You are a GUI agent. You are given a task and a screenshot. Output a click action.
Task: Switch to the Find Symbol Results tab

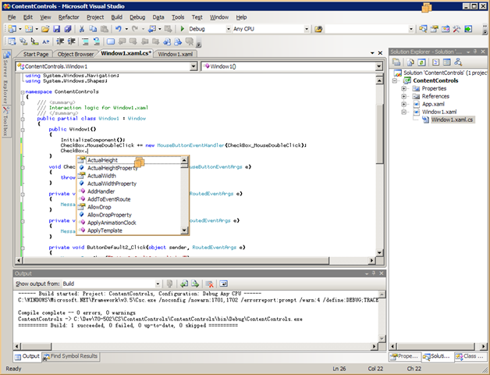point(71,356)
